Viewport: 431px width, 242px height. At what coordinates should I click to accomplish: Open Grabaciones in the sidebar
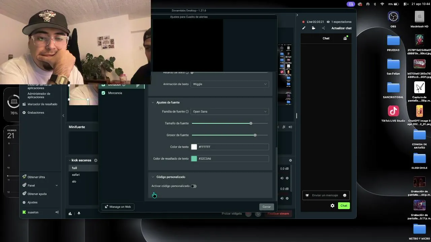tap(36, 113)
